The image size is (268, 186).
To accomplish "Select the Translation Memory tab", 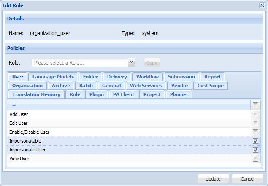I will 36,94.
